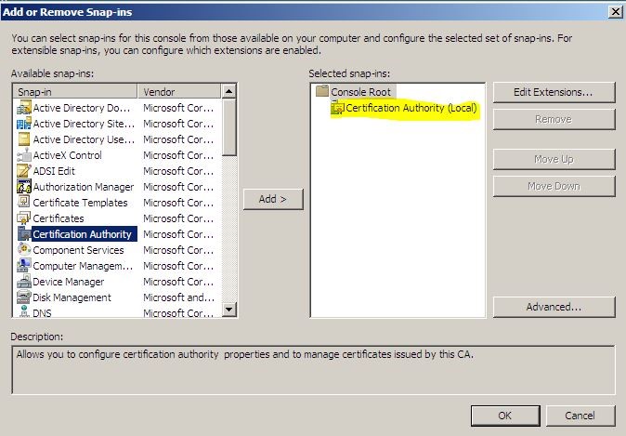The width and height of the screenshot is (626, 436).
Task: Select Disk Management snap-in
Action: 72,297
